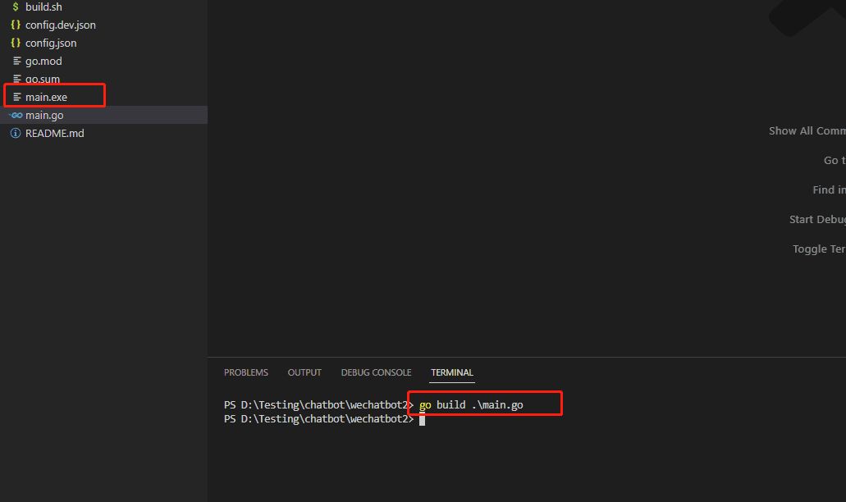Select the main.exe file name in explorer
Image resolution: width=846 pixels, height=502 pixels.
(x=46, y=97)
